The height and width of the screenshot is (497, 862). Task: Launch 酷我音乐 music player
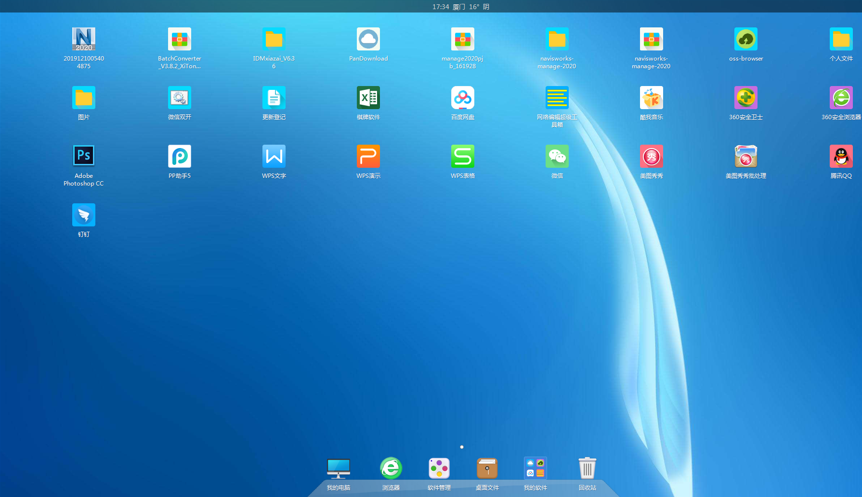(652, 98)
